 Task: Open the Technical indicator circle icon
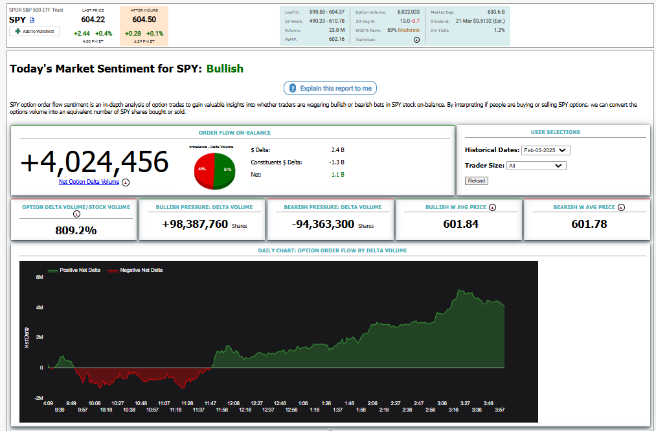(416, 39)
